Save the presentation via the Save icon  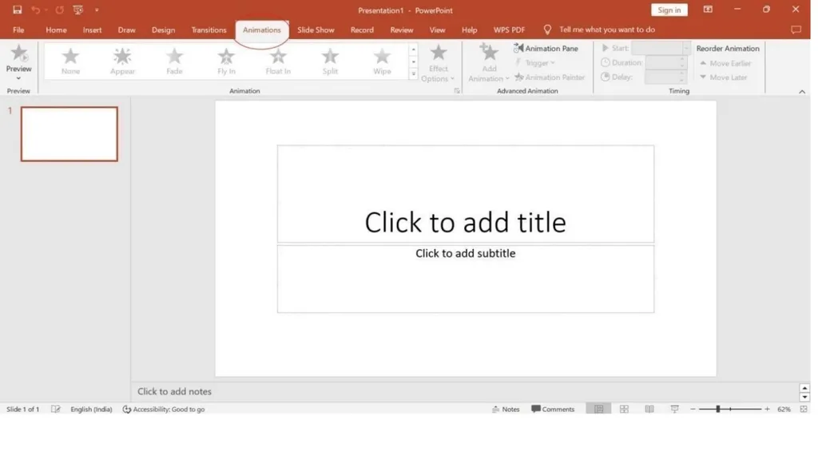click(18, 10)
